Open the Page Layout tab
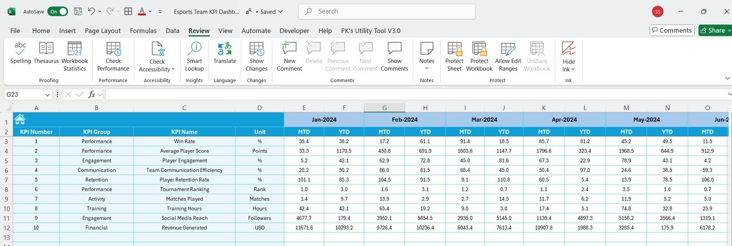The width and height of the screenshot is (732, 246). coord(103,31)
